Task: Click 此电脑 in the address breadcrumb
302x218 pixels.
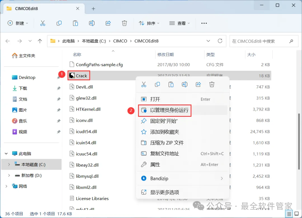Action: (x=69, y=41)
